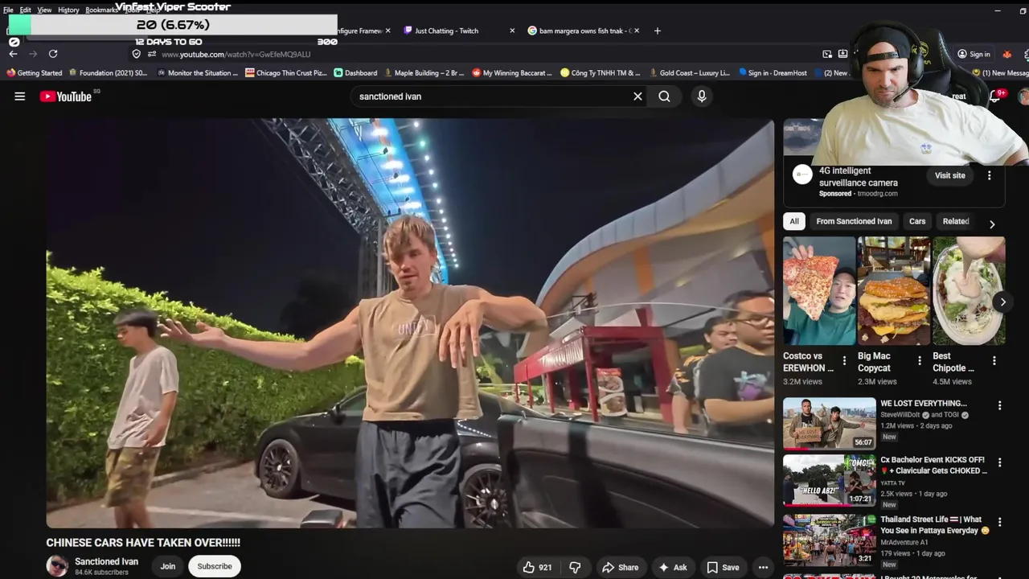This screenshot has width=1029, height=579.
Task: Click the Ask button
Action: tap(672, 567)
